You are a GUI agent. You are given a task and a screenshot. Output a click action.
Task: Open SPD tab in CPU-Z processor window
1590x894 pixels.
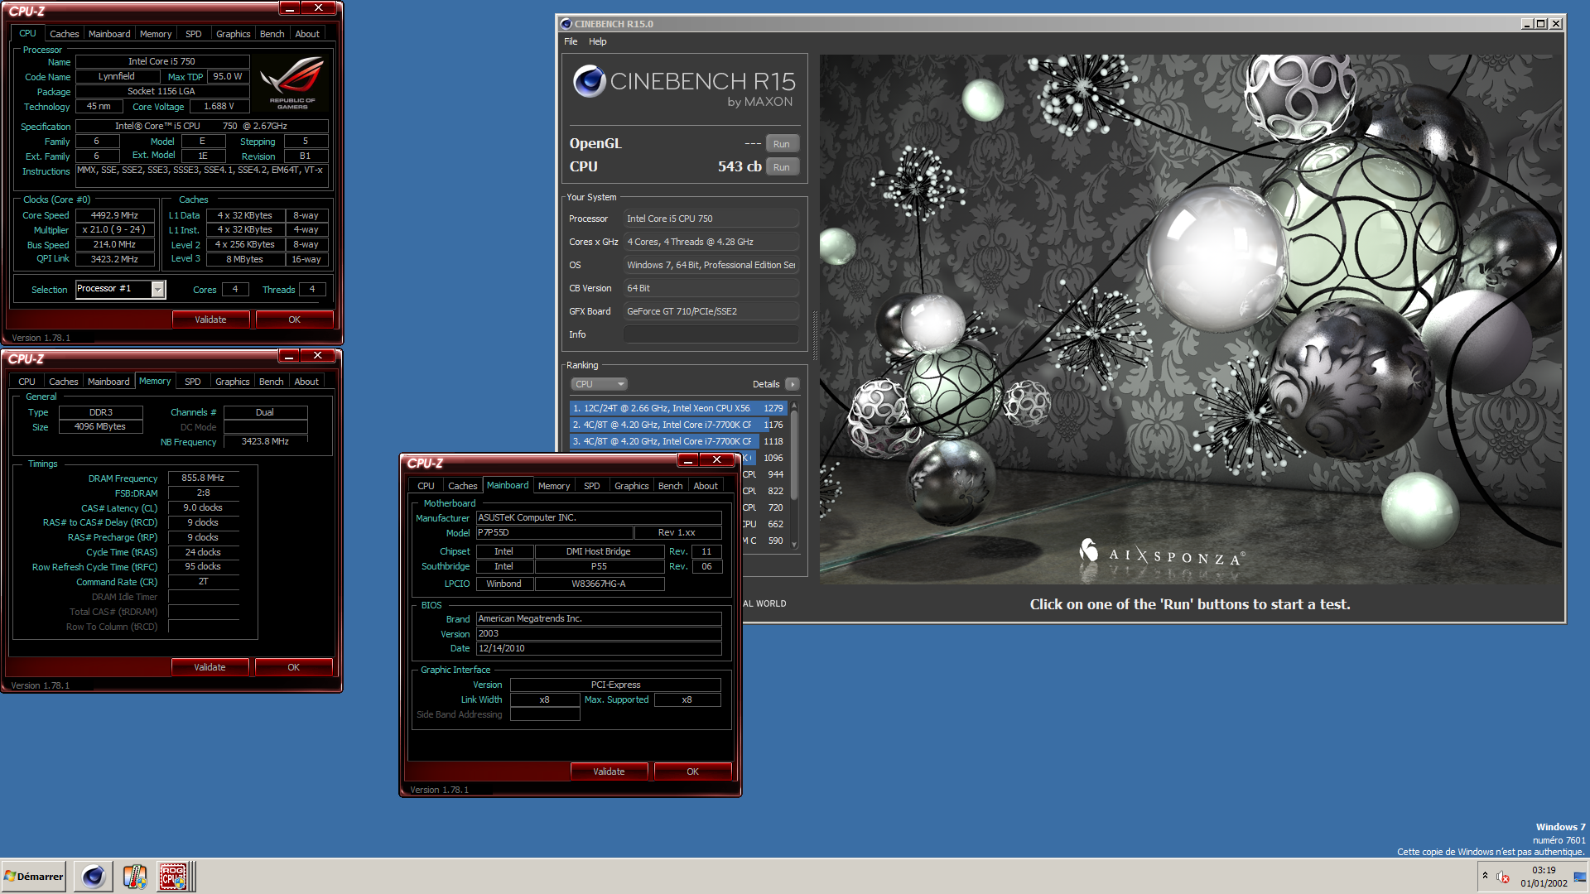pyautogui.click(x=194, y=34)
